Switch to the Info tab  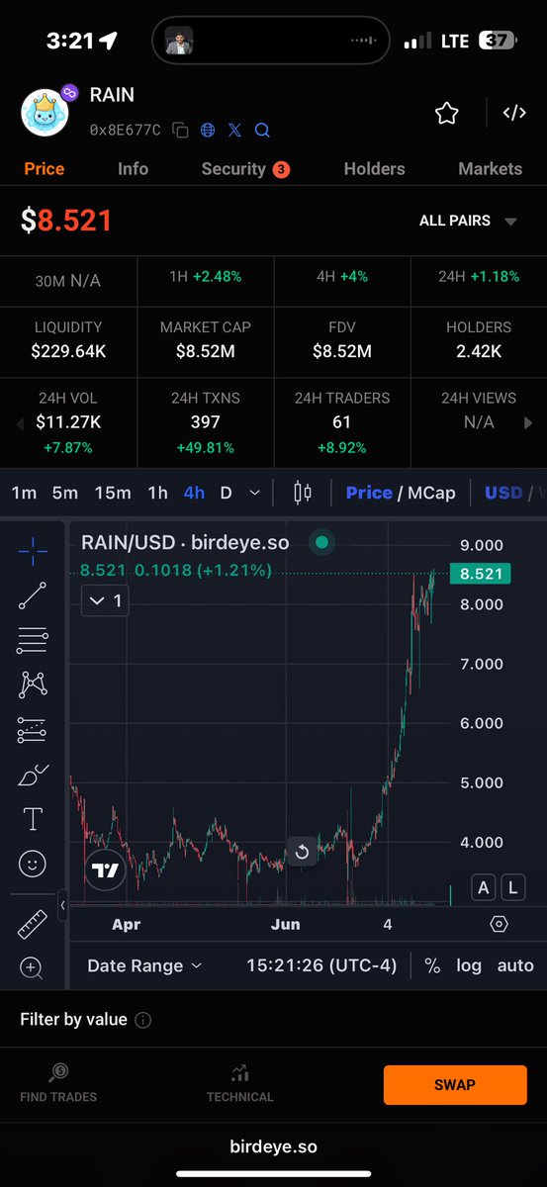[133, 169]
